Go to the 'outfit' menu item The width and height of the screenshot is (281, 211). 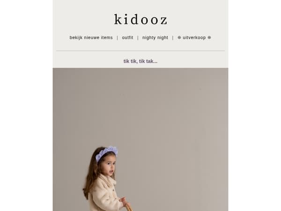pos(127,38)
